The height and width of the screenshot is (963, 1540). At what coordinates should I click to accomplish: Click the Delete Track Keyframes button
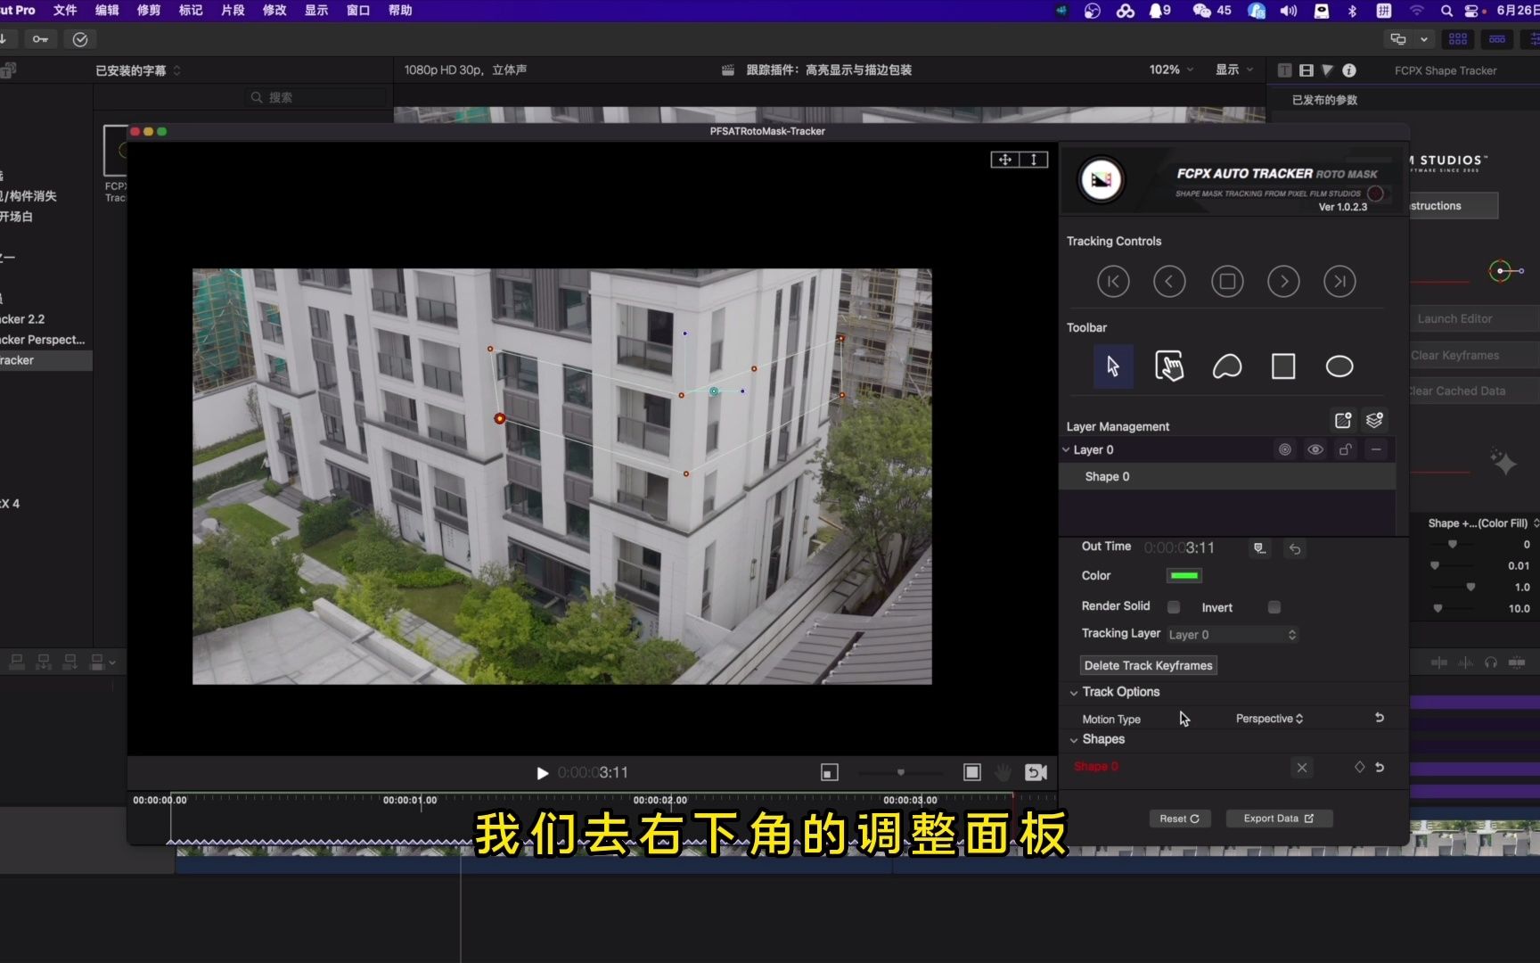pyautogui.click(x=1148, y=665)
